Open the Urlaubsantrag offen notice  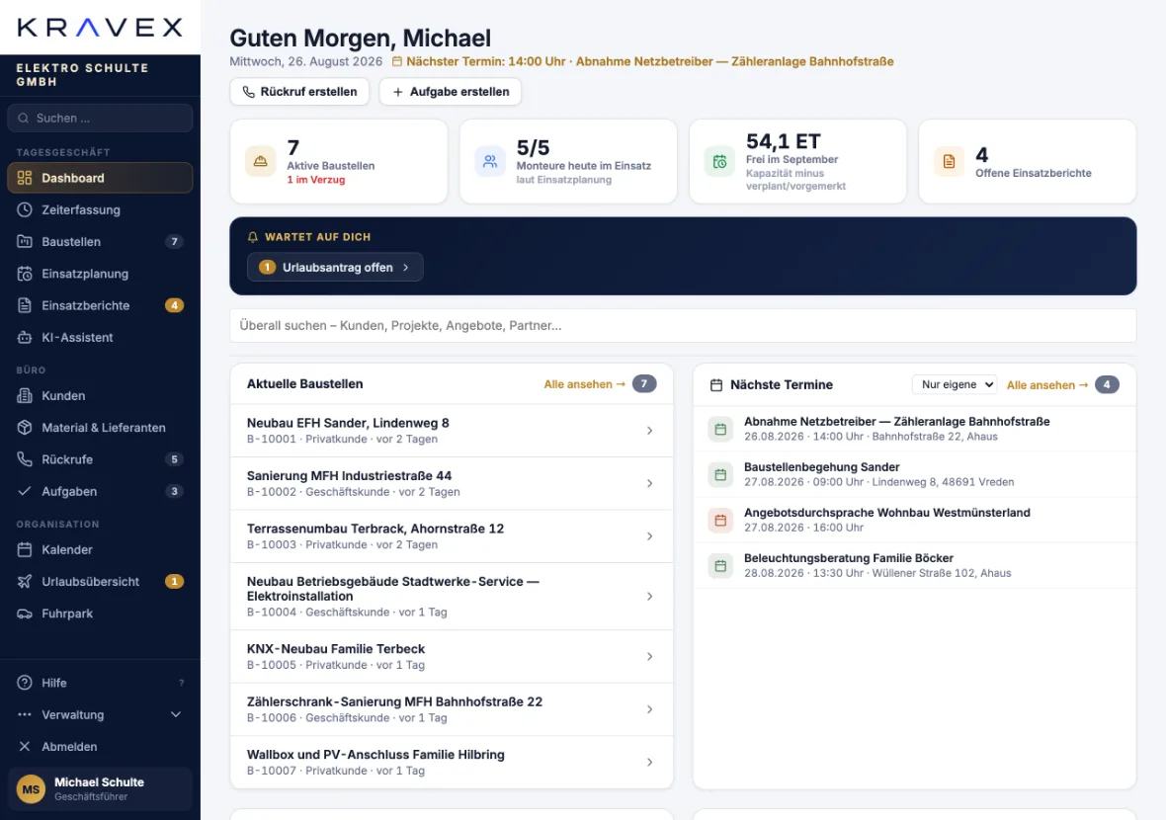pos(335,267)
